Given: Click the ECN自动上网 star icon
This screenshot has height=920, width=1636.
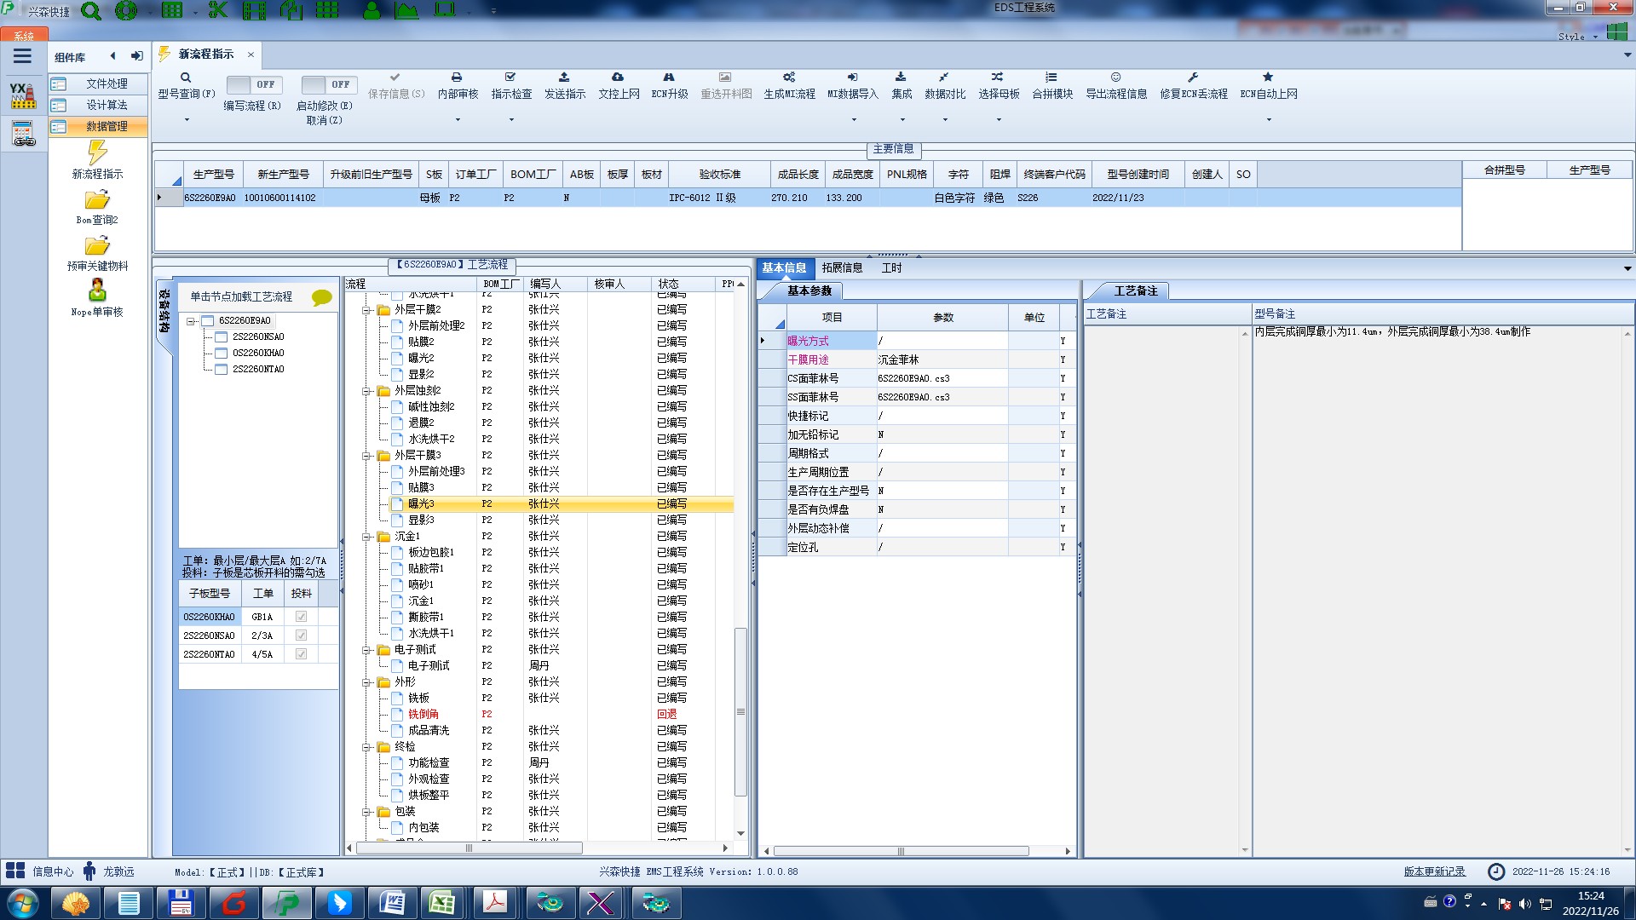Looking at the screenshot, I should click(1268, 78).
